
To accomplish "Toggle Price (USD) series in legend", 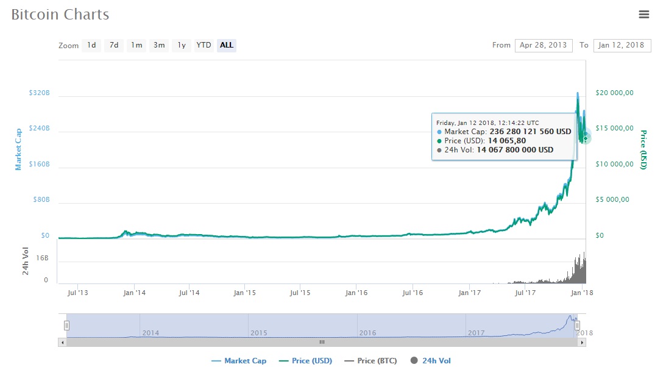I will [305, 361].
